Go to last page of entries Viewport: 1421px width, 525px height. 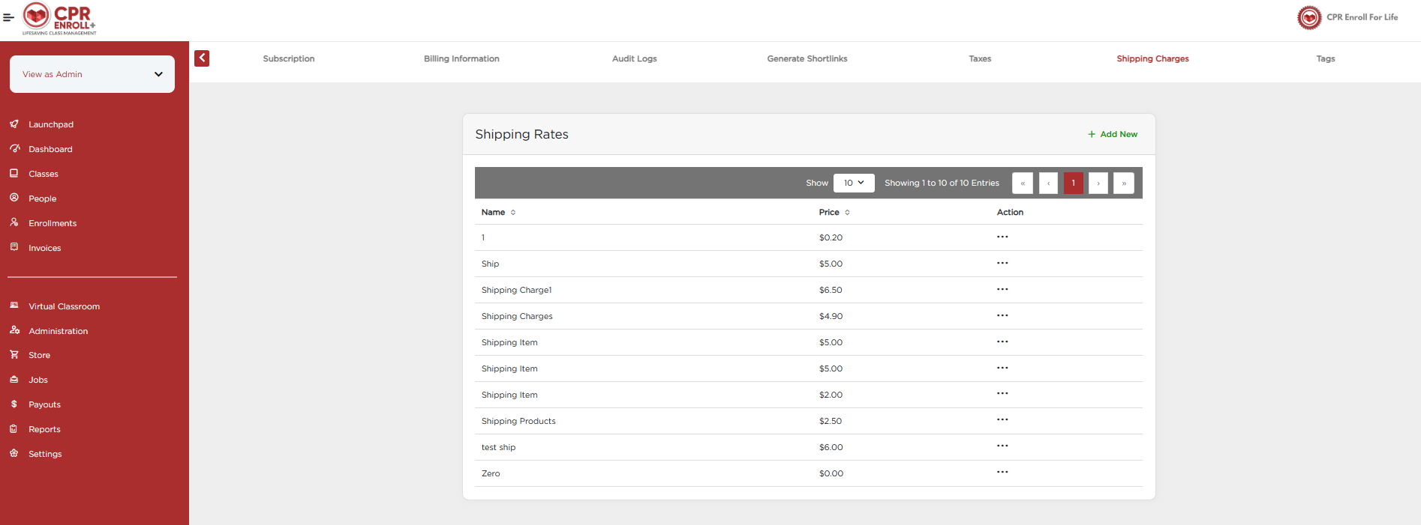tap(1124, 183)
